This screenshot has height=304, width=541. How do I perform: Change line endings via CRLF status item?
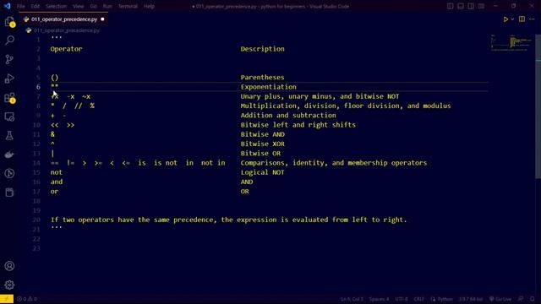click(x=419, y=299)
